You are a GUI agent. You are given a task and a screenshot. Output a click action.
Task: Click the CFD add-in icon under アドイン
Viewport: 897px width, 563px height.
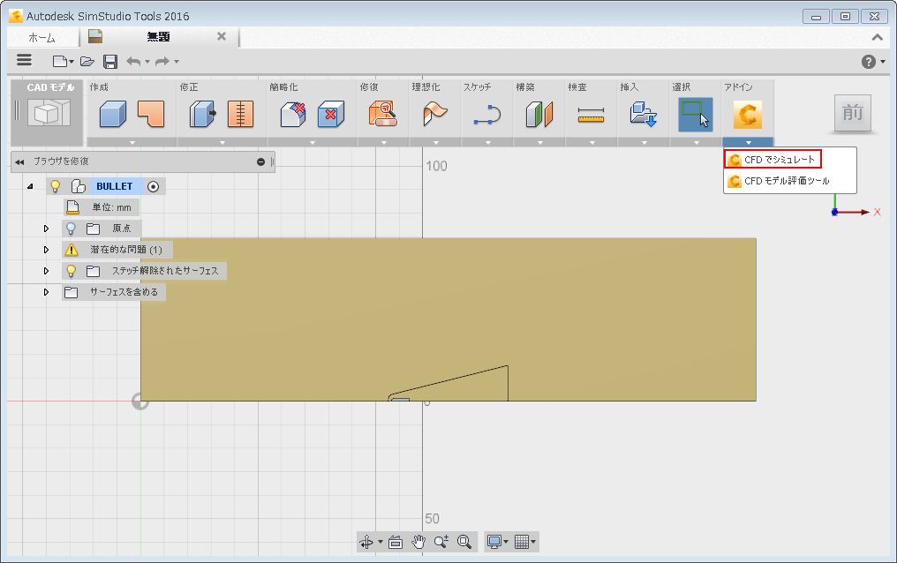748,114
